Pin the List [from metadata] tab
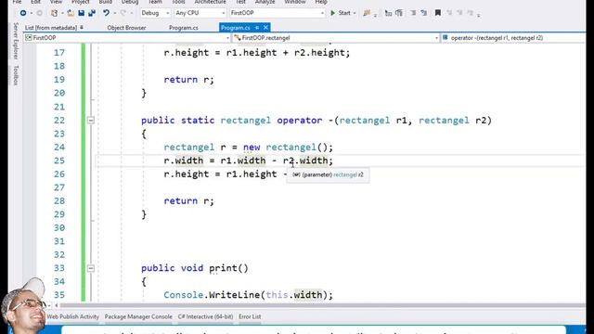The width and height of the screenshot is (594, 334). pyautogui.click(x=82, y=27)
